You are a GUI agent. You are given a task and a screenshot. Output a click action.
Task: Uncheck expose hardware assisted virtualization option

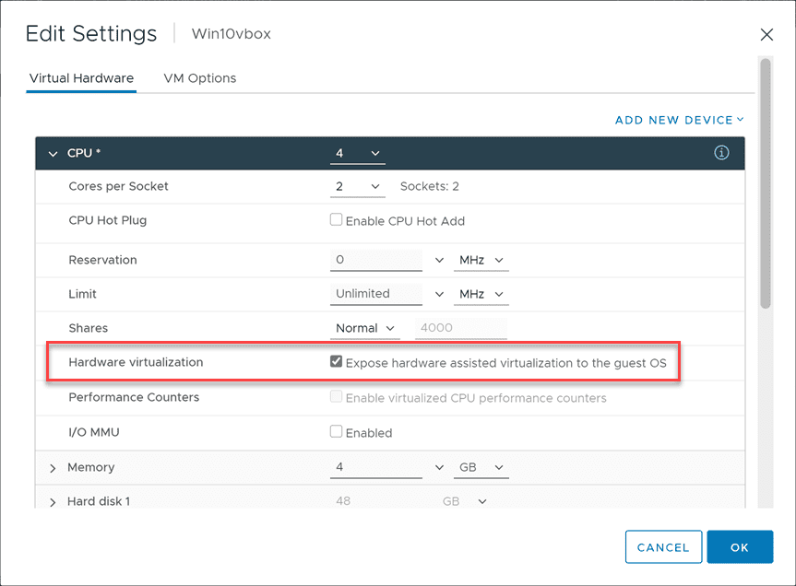tap(337, 362)
